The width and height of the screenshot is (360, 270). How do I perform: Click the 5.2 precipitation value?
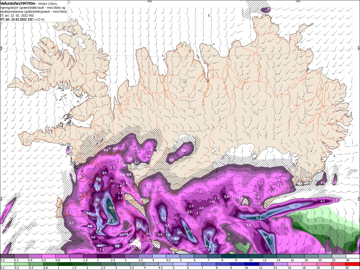[x=138, y=226]
